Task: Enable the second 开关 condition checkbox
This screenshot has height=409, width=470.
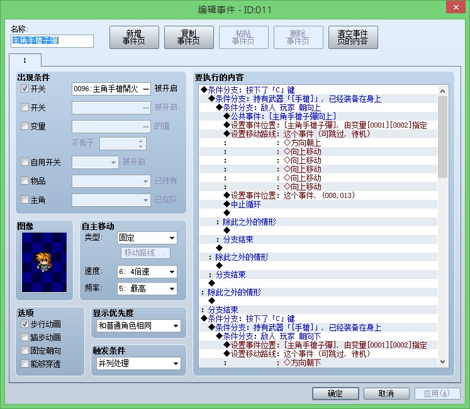Action: [x=25, y=107]
